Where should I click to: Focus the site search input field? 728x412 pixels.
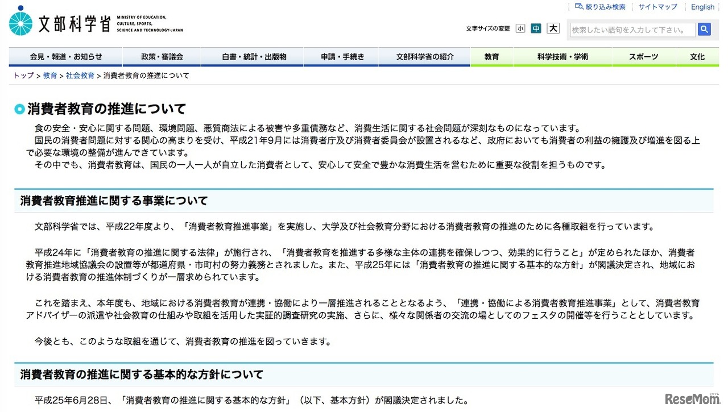click(x=632, y=30)
